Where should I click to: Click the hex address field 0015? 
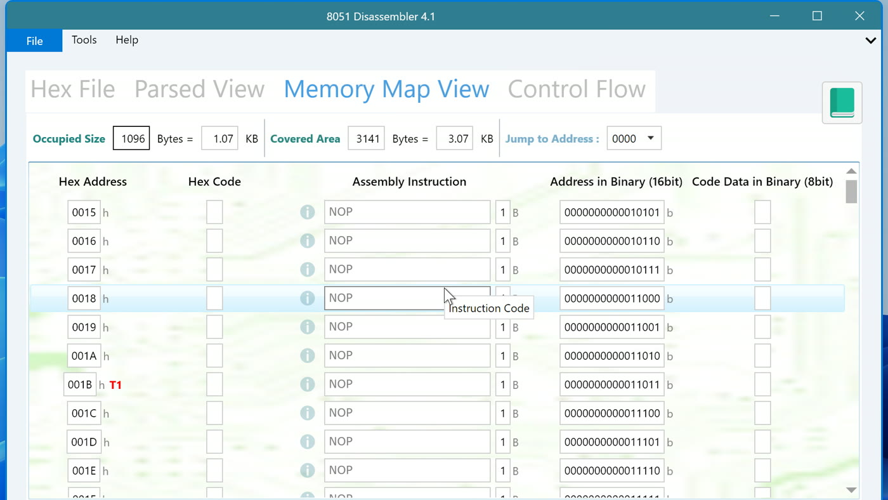tap(84, 213)
